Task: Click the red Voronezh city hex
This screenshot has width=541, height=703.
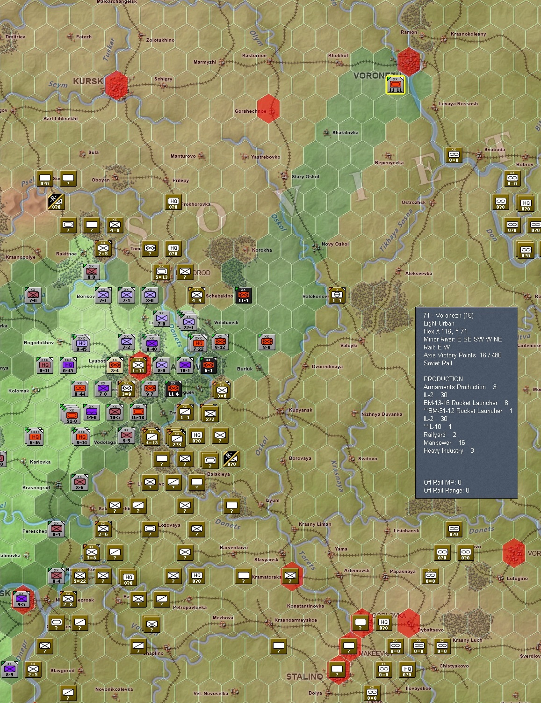Action: (x=409, y=62)
